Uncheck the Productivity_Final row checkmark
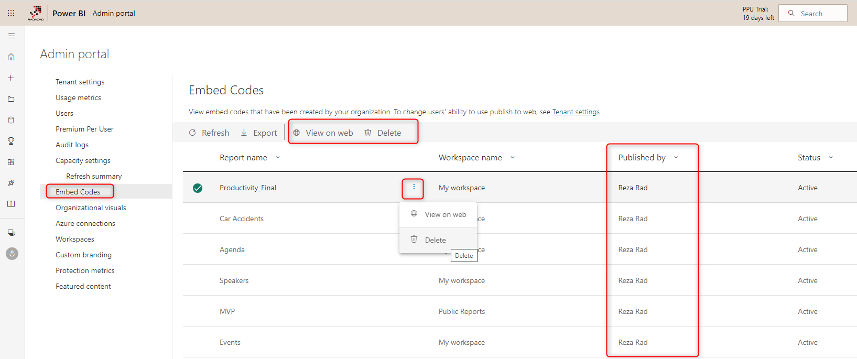Screen dimensions: 857x359 click(198, 188)
